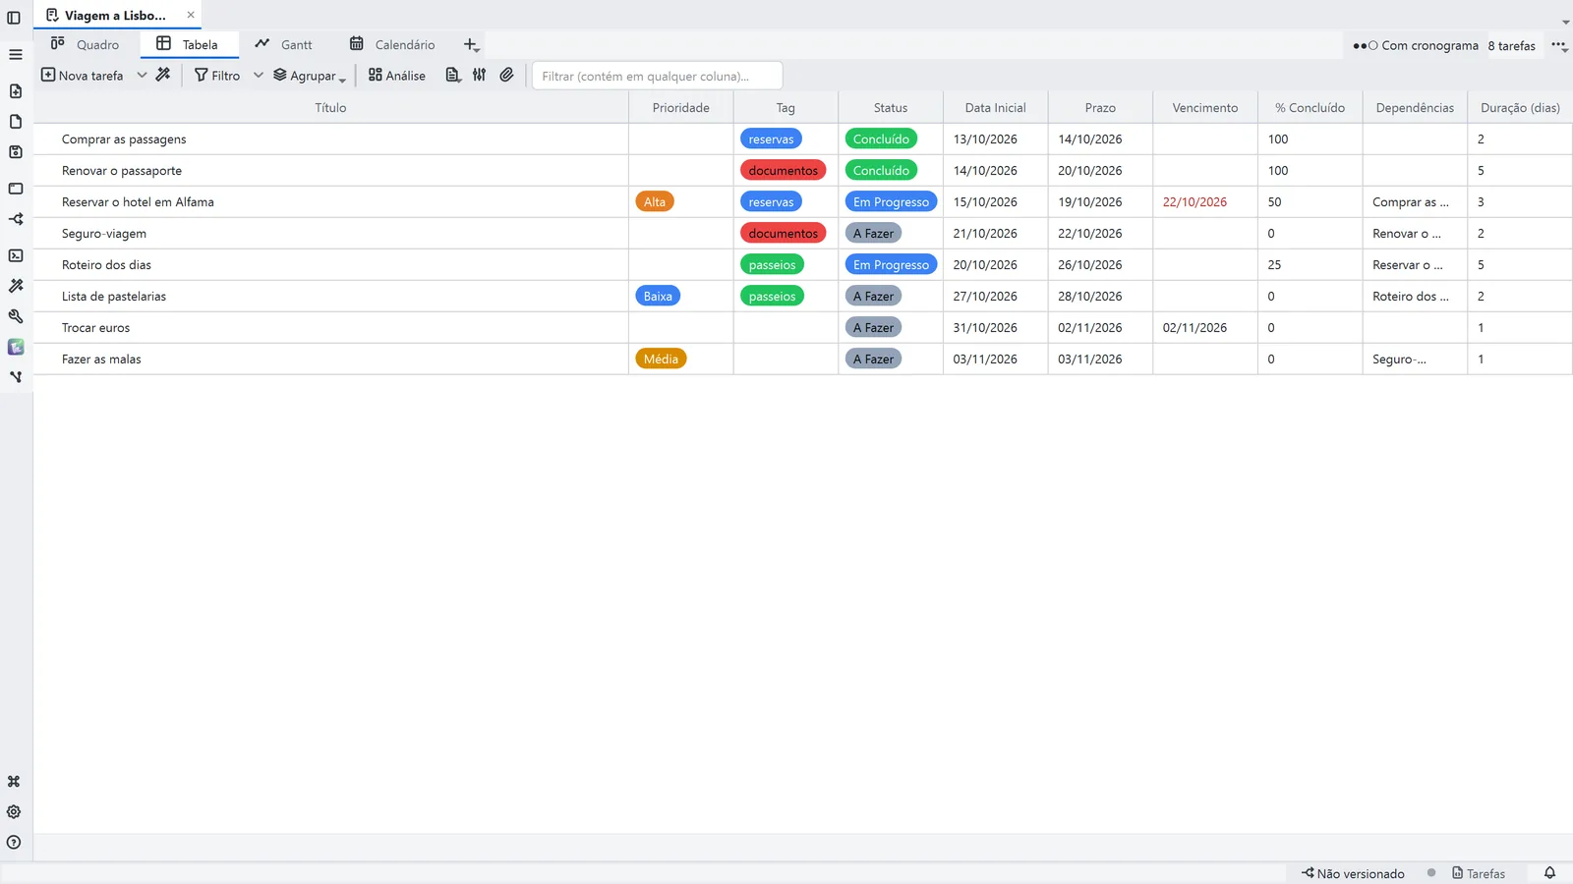Click Em Progresso status for Roteiro dos dias
The image size is (1573, 884).
click(891, 264)
